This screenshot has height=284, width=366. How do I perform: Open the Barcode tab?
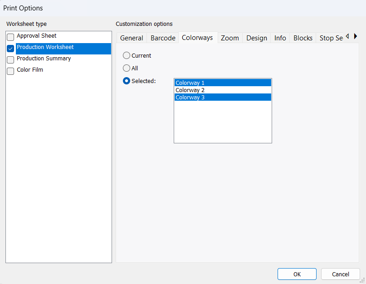coord(163,38)
